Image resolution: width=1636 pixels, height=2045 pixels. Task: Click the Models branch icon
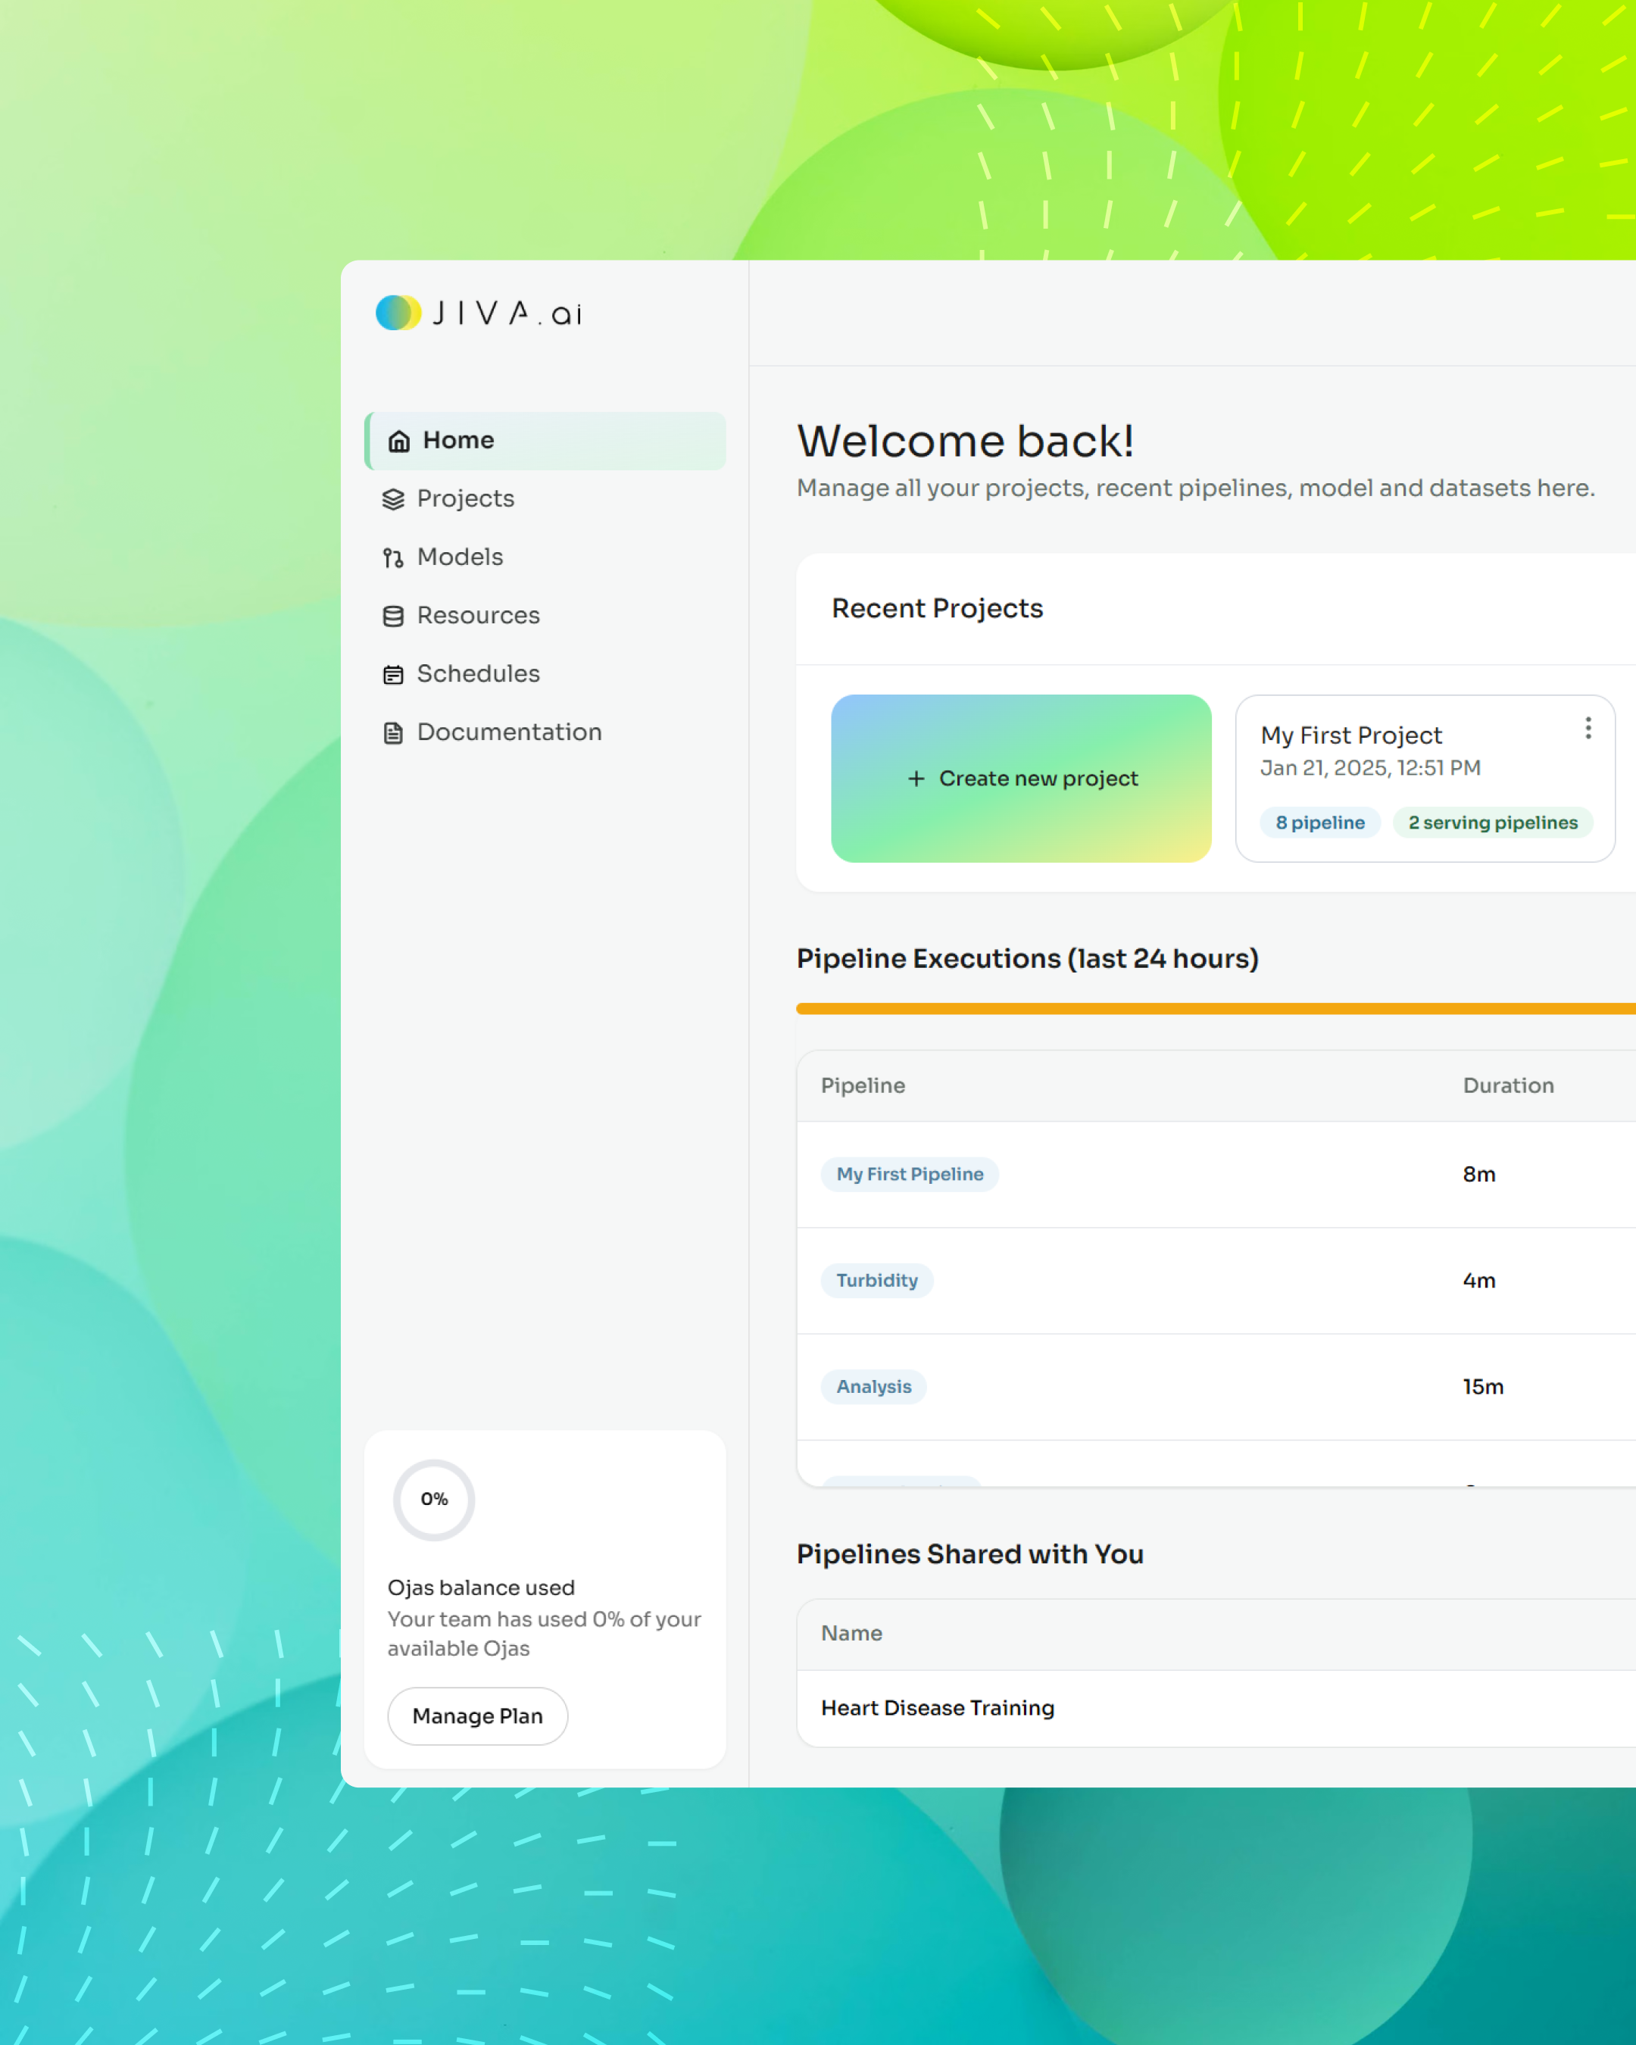(x=394, y=557)
